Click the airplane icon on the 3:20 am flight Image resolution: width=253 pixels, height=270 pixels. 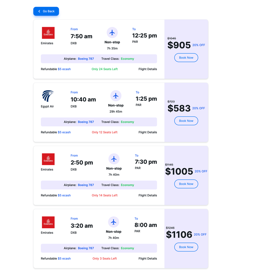pos(114,222)
